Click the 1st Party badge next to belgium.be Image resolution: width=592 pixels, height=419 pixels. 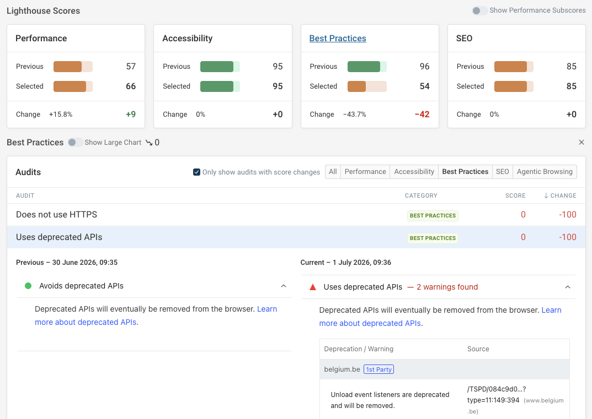coord(378,369)
